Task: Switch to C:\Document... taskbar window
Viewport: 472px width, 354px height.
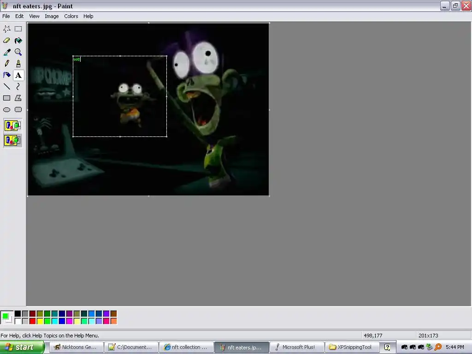Action: pyautogui.click(x=131, y=347)
